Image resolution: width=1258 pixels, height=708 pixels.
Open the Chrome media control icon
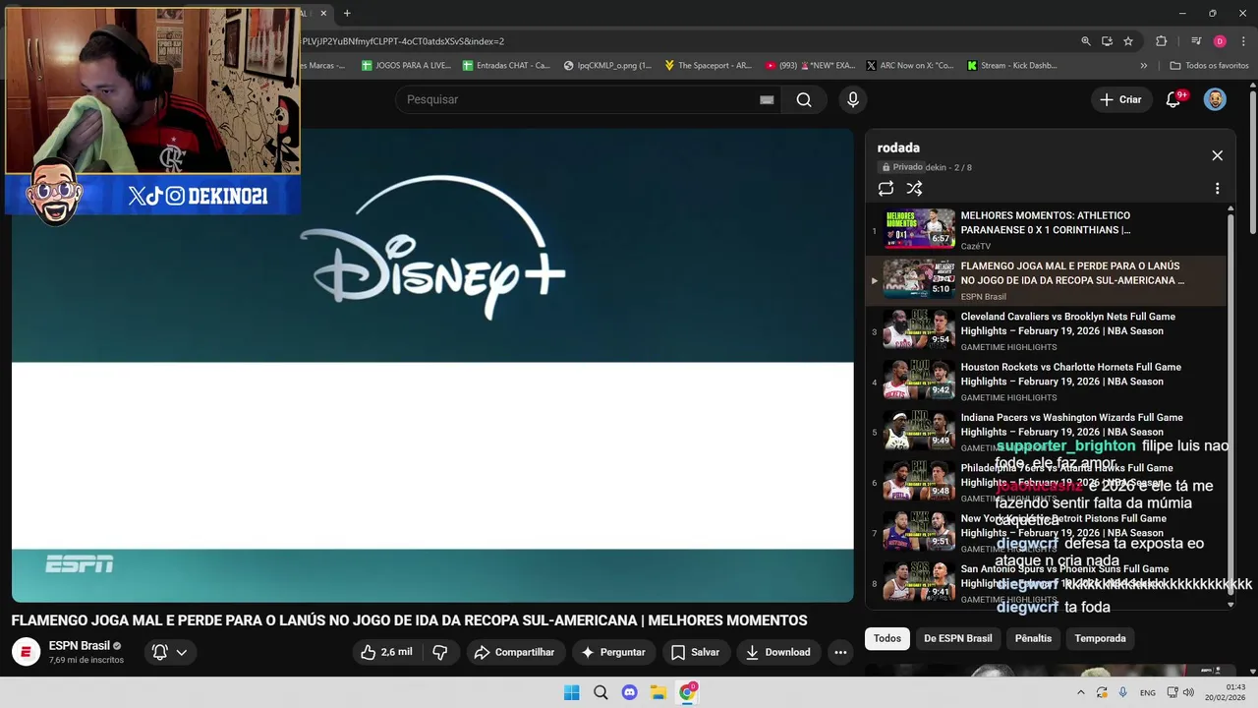pyautogui.click(x=1196, y=41)
